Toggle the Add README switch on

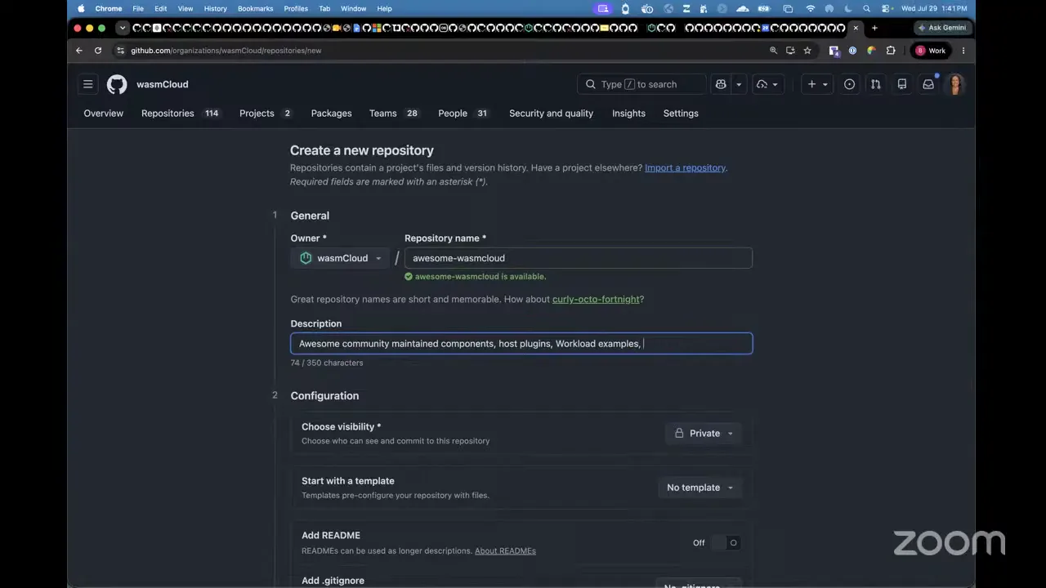pos(726,543)
